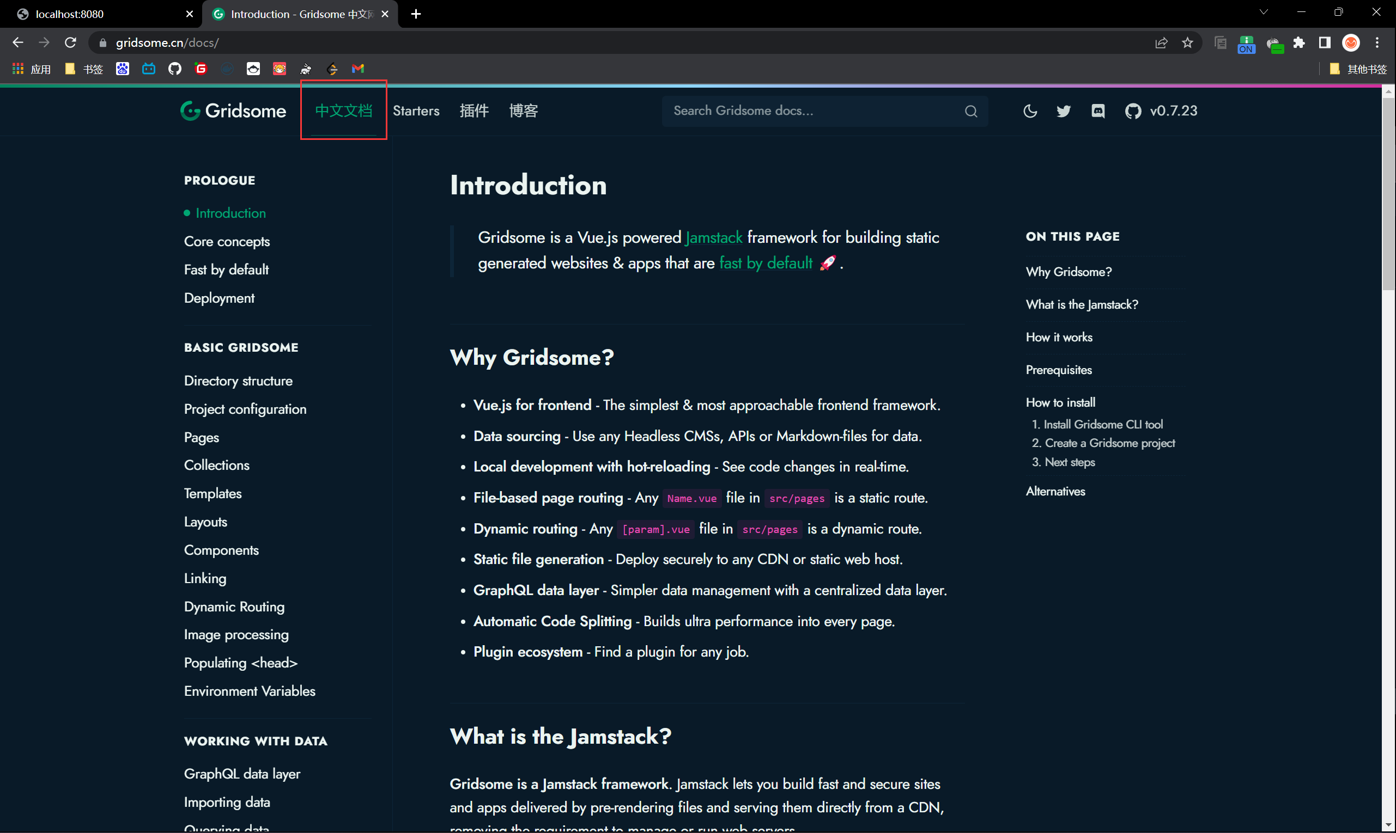
Task: Expand the tab search chevron
Action: point(1264,13)
